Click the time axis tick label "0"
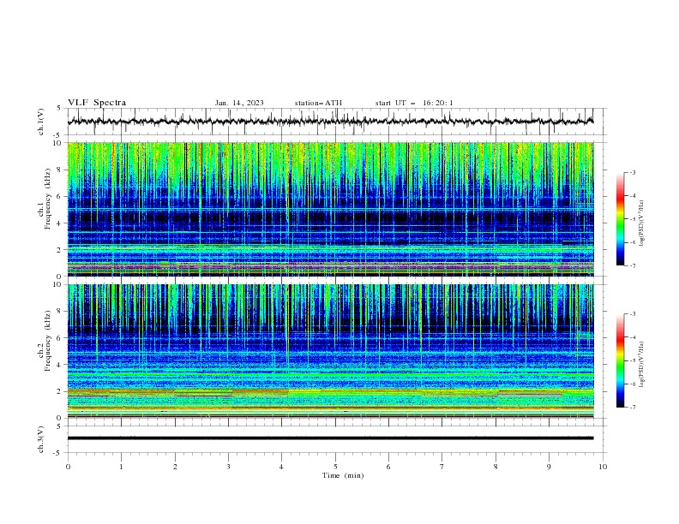Viewport: 679px width, 524px height. 68,467
